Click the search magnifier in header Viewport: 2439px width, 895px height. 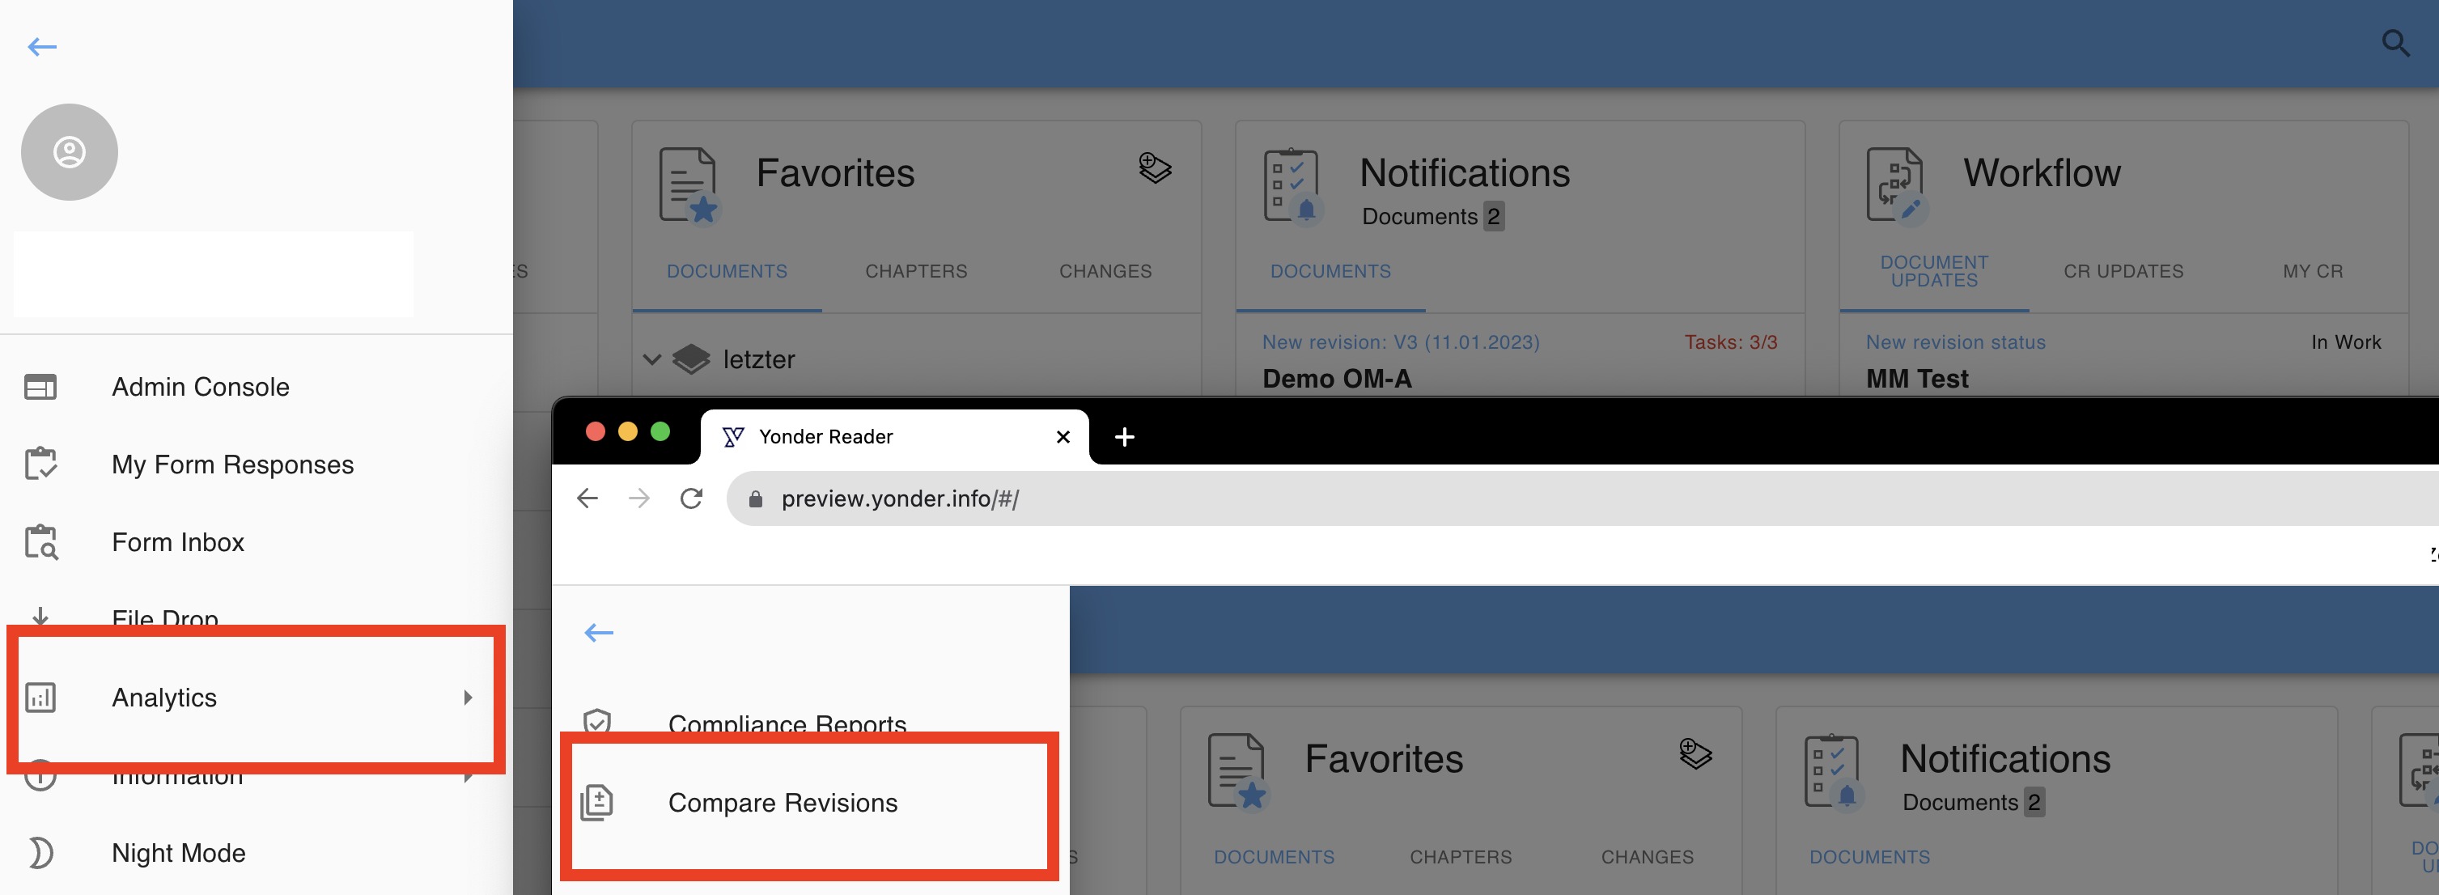[2394, 44]
